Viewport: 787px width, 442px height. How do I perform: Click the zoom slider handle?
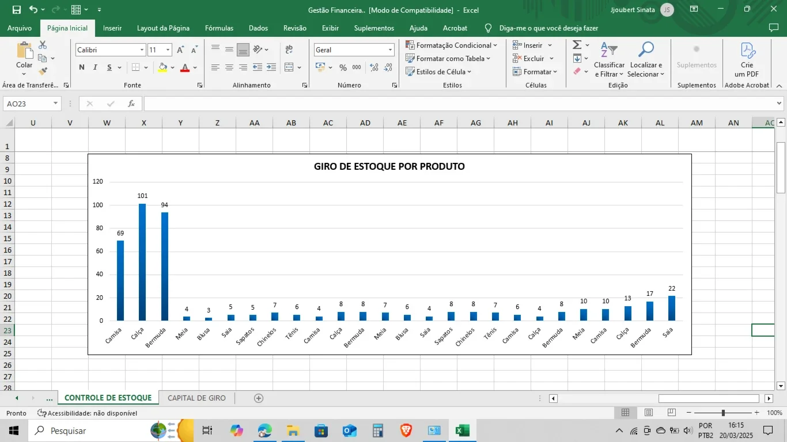[x=723, y=413]
